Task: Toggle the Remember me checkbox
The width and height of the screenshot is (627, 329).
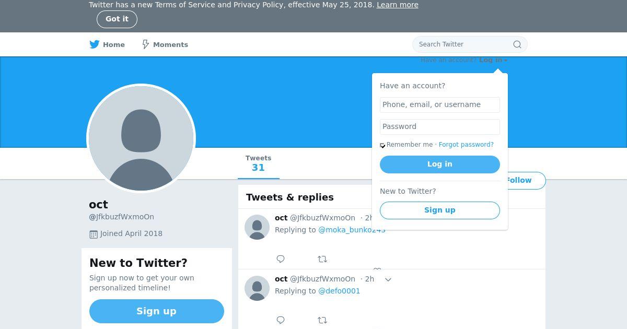Action: [382, 145]
